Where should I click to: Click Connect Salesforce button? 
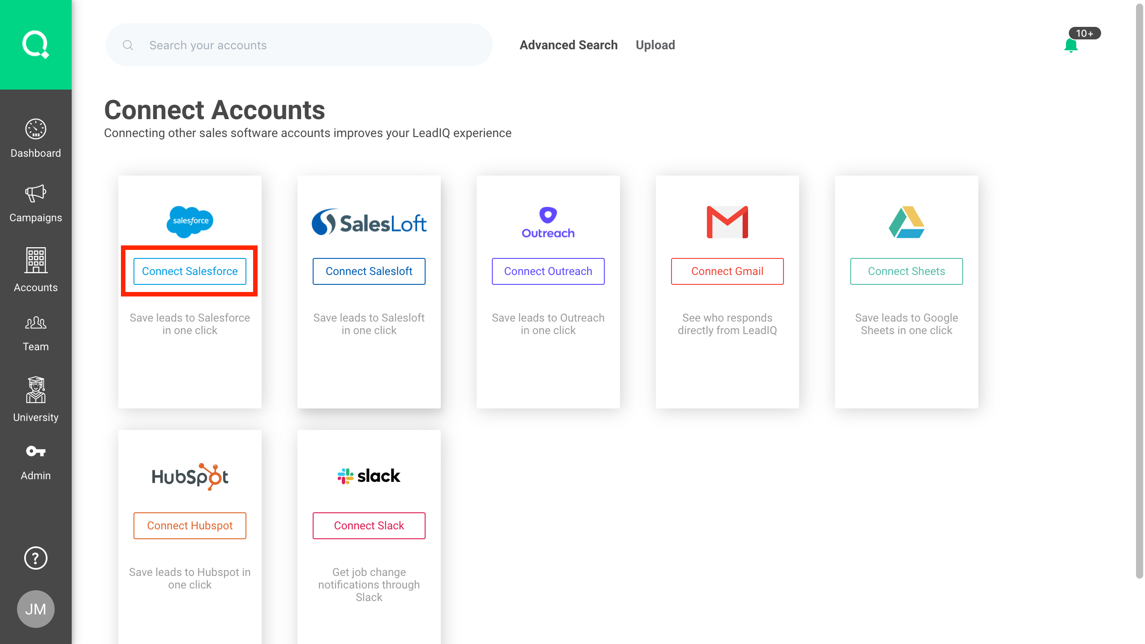[x=189, y=271]
